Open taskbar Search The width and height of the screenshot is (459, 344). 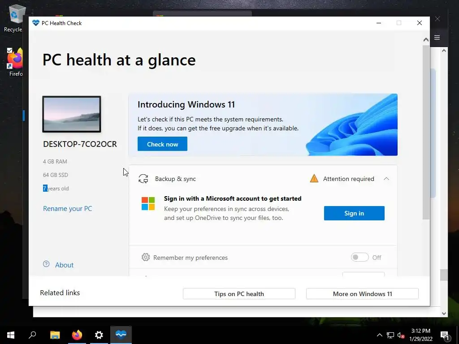click(x=32, y=335)
